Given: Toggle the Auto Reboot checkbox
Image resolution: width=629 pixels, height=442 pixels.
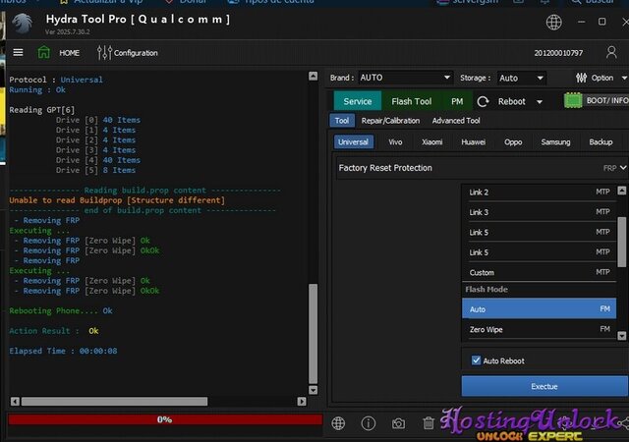Looking at the screenshot, I should point(476,360).
